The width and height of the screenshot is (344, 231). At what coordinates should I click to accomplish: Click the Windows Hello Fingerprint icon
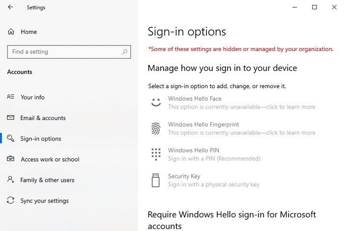click(156, 129)
